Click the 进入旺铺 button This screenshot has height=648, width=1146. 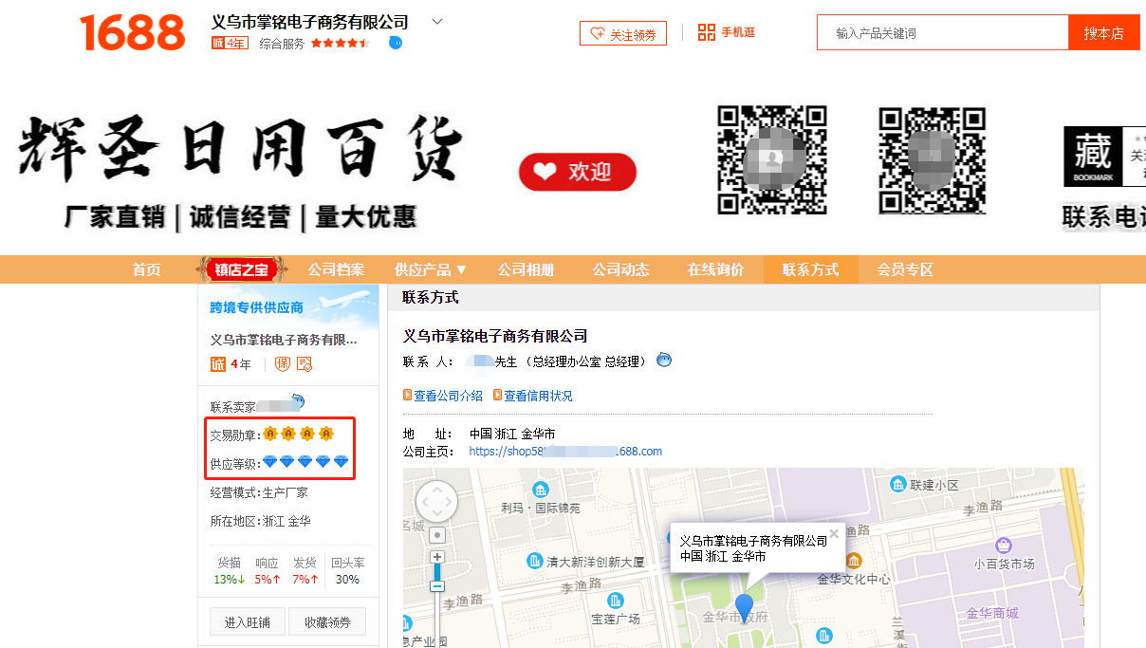(x=248, y=622)
